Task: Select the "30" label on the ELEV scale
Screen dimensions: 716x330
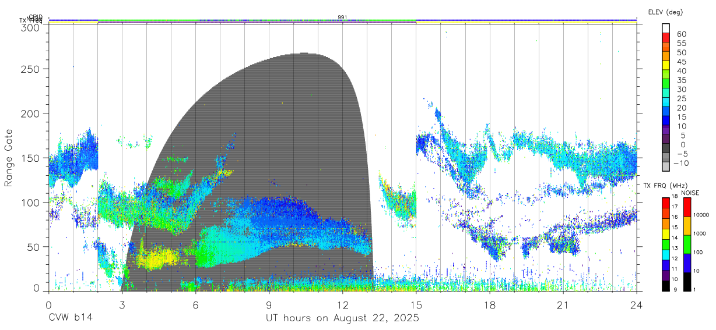Action: pos(682,89)
